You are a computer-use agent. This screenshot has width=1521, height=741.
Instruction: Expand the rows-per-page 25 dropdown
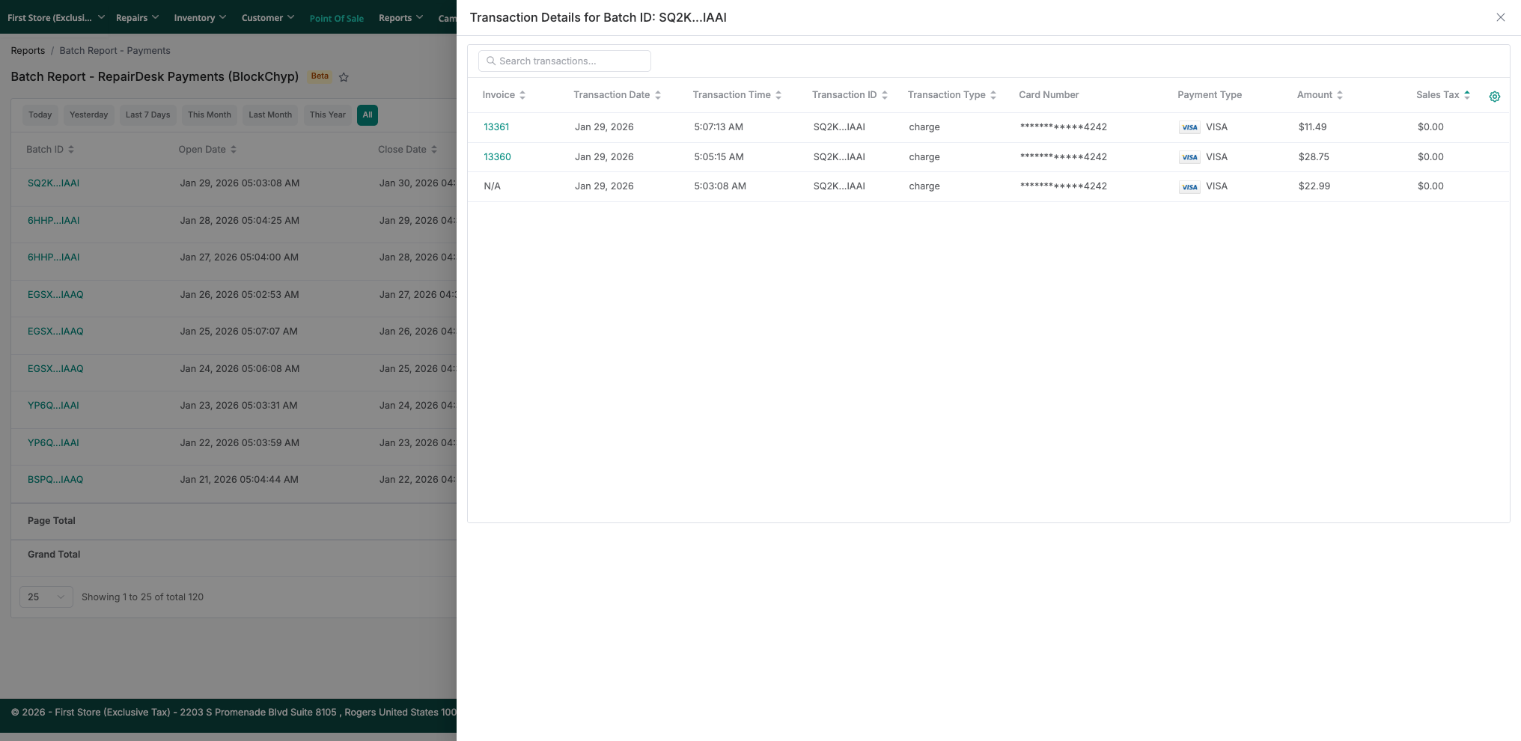click(x=46, y=597)
